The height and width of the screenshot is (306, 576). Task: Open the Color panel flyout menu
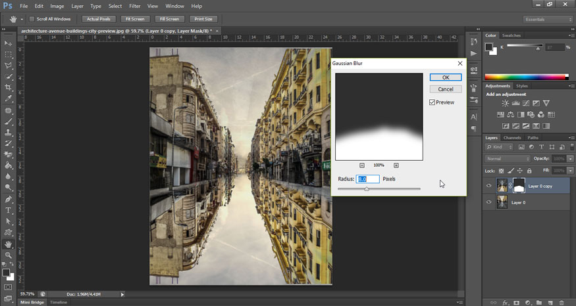point(571,35)
